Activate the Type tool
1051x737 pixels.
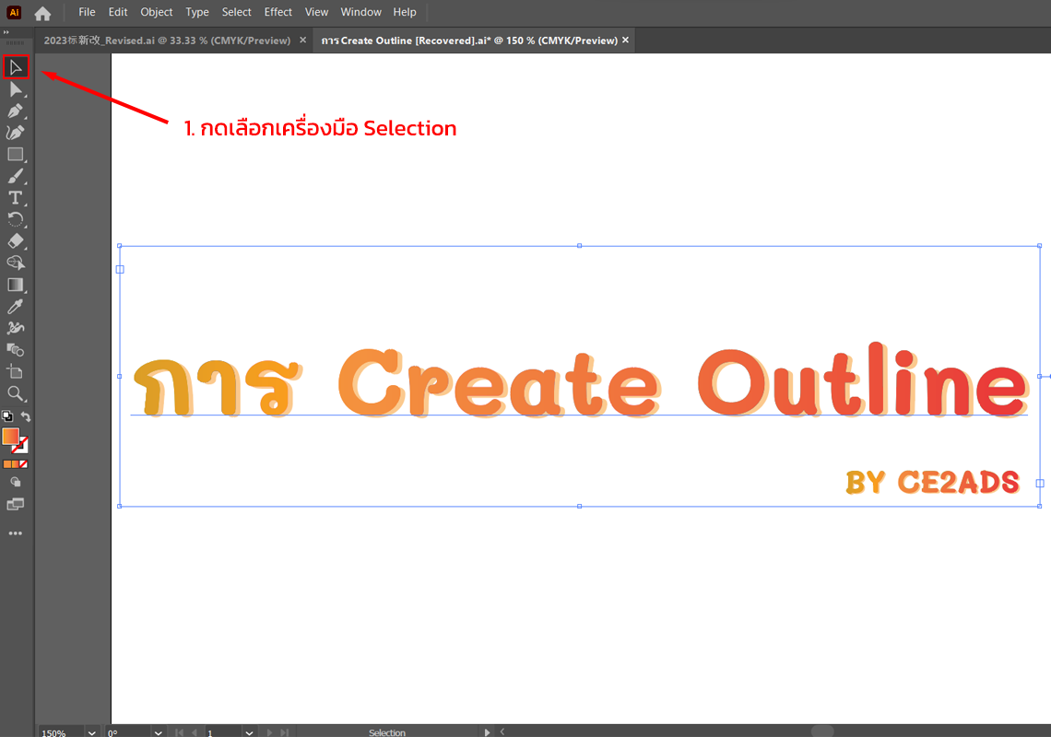(x=16, y=198)
